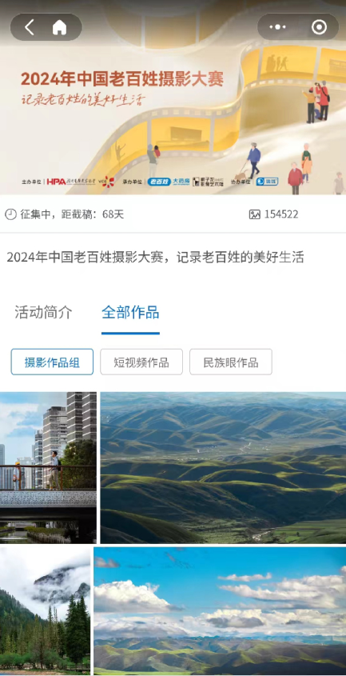
Task: Switch to the 活动简介 tab
Action: point(43,313)
